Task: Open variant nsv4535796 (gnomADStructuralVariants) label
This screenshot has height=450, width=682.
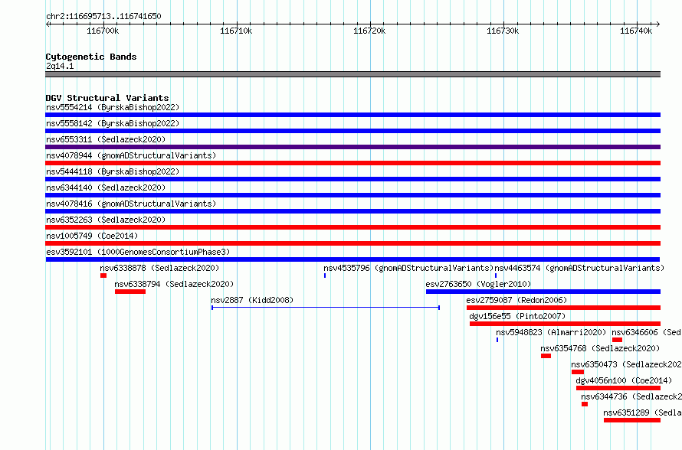Action: point(408,268)
